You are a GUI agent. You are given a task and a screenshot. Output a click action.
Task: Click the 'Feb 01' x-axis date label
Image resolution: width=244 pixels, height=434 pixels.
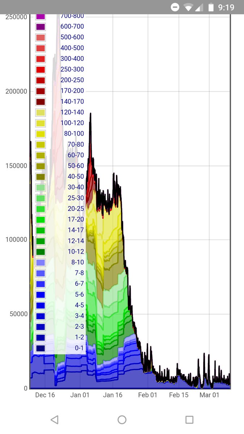148,395
